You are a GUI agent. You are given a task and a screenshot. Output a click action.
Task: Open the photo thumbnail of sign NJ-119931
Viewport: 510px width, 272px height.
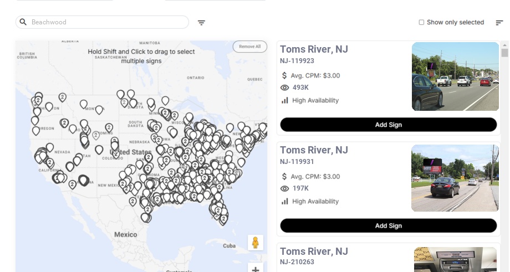455,178
